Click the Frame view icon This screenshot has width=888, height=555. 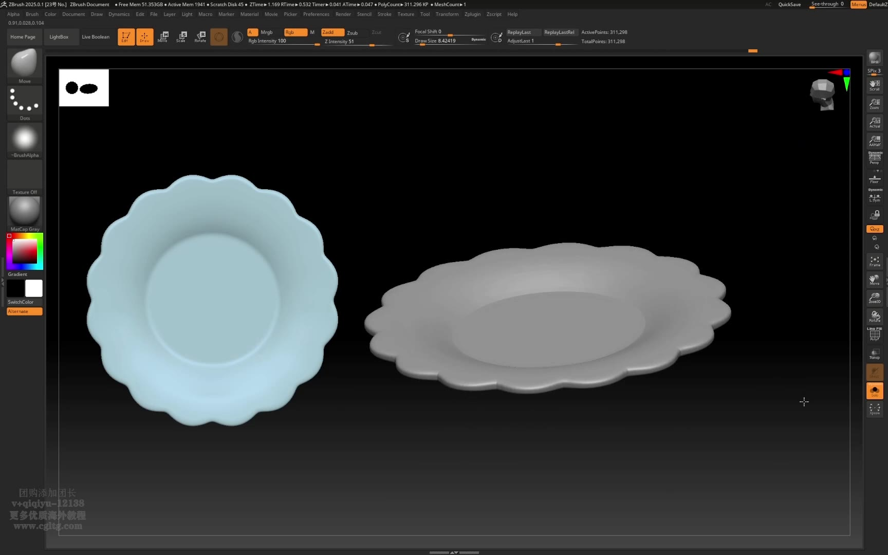[x=874, y=261]
